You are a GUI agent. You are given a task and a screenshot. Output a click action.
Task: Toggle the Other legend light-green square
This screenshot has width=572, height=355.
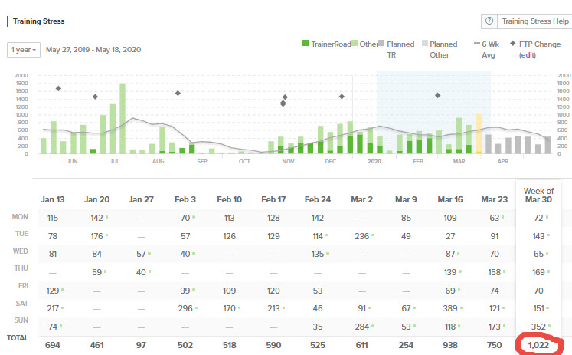pos(355,43)
